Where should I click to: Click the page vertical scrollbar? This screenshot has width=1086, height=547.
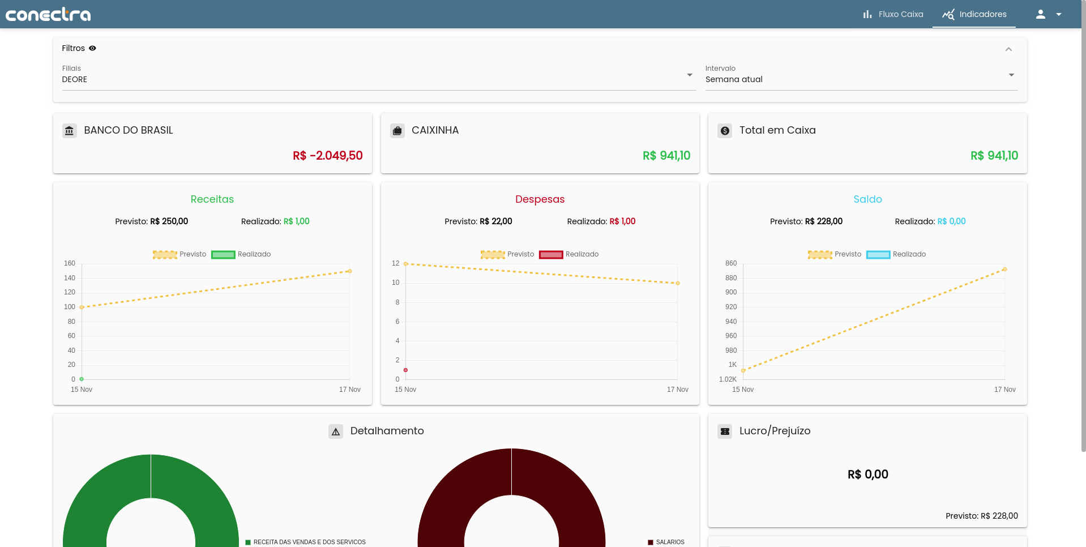point(1083,227)
